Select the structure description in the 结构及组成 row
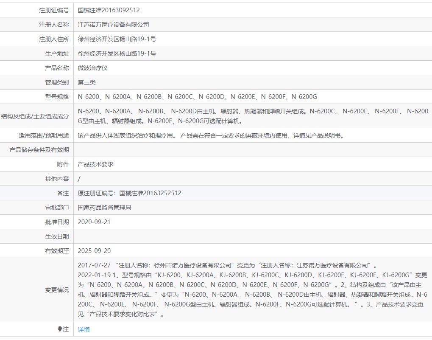432x340 pixels. [253, 116]
